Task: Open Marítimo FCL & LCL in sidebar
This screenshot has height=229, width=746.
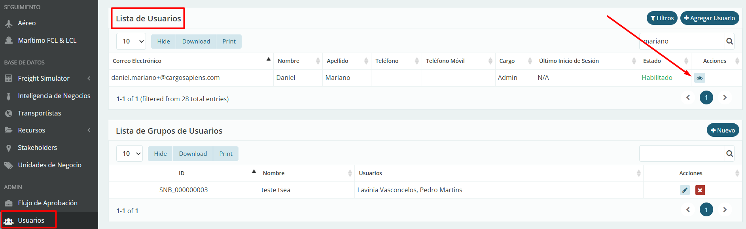Action: (47, 40)
